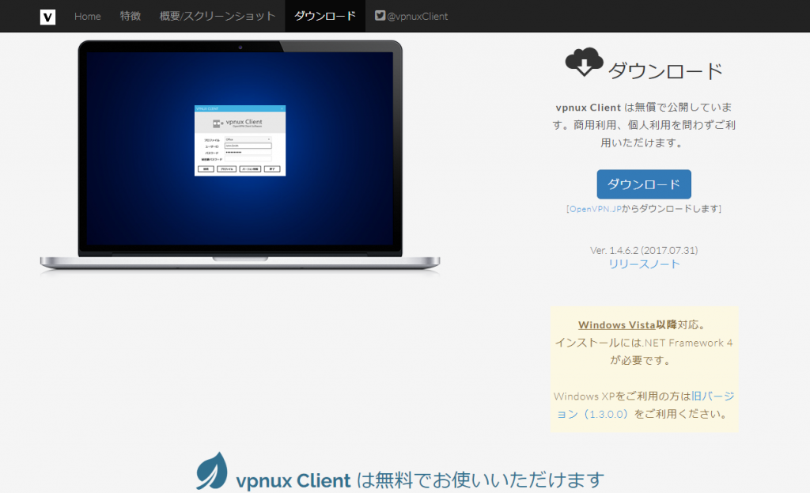810x493 pixels.
Task: Click vpnux Client は無料でお使いいただけます heading
Action: pyautogui.click(x=420, y=480)
